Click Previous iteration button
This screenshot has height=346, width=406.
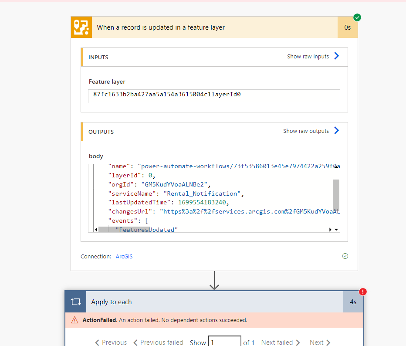[x=111, y=343]
